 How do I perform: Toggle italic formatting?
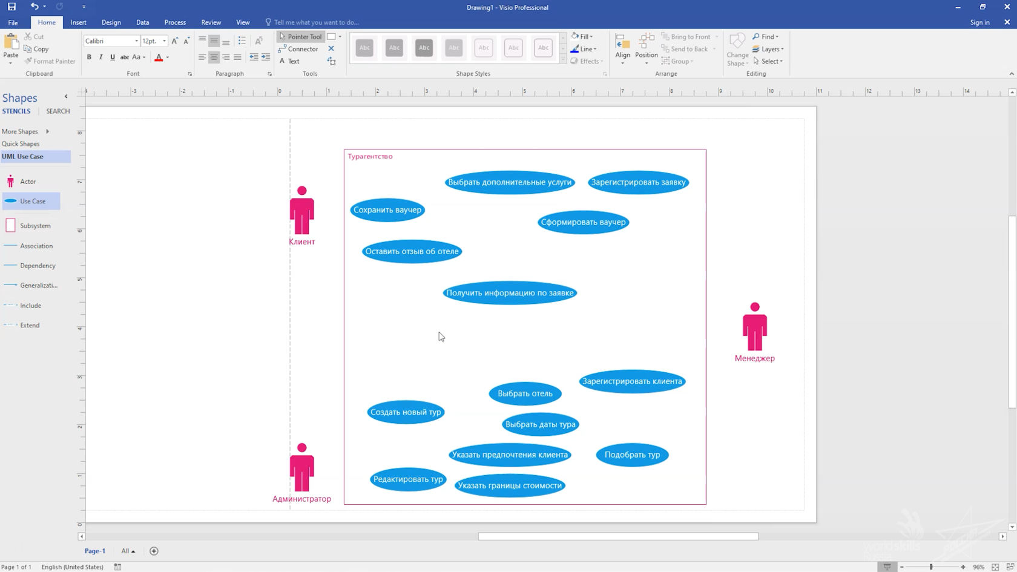point(100,58)
